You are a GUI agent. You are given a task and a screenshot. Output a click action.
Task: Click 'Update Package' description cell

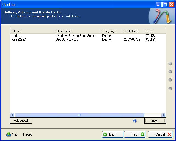pos(67,40)
